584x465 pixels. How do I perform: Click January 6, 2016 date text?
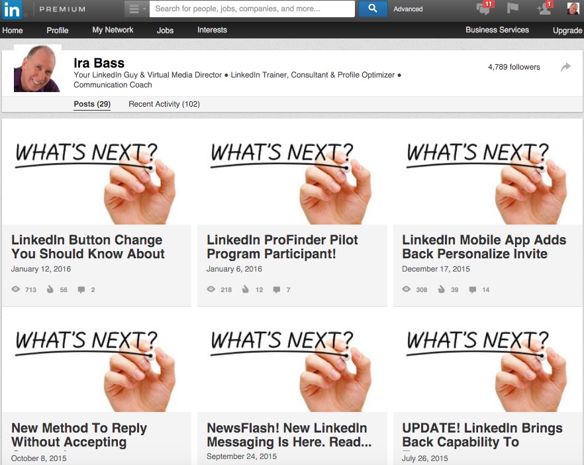(x=234, y=269)
